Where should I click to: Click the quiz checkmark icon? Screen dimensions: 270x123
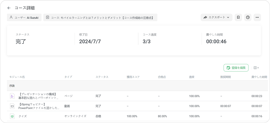point(12,116)
